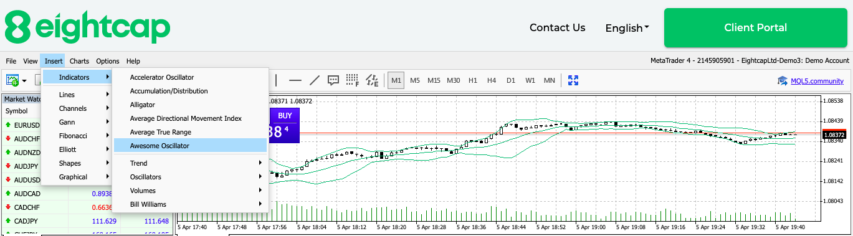Image resolution: width=853 pixels, height=236 pixels.
Task: Open the Client Portal button
Action: pyautogui.click(x=755, y=27)
